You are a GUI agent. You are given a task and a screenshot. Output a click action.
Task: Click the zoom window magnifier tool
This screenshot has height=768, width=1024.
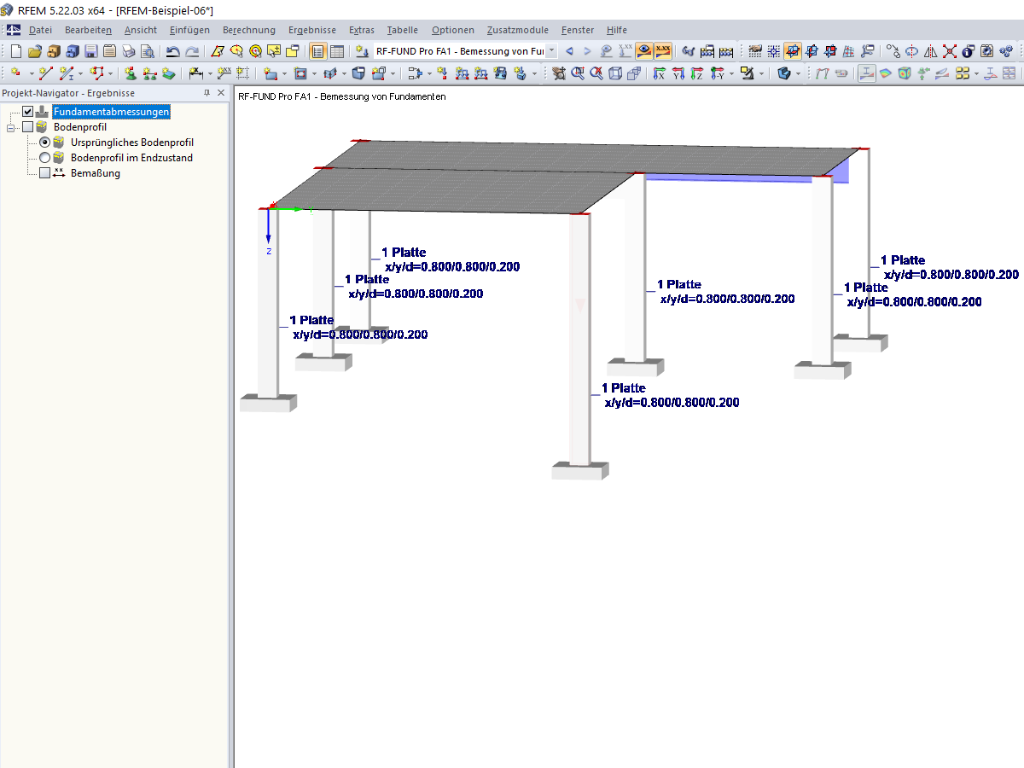[x=577, y=73]
